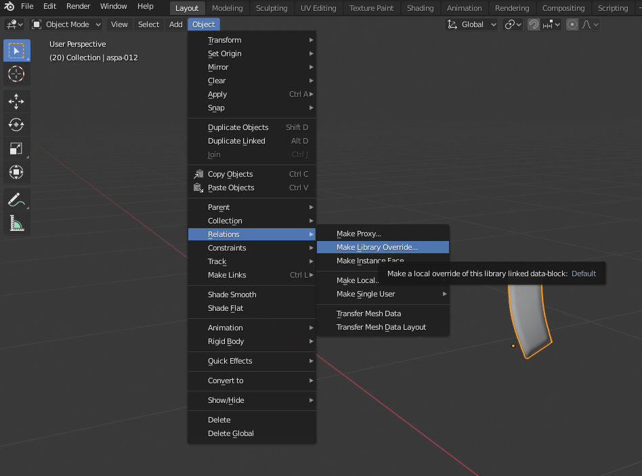Select the Rotate tool
The width and height of the screenshot is (642, 476).
pos(16,125)
